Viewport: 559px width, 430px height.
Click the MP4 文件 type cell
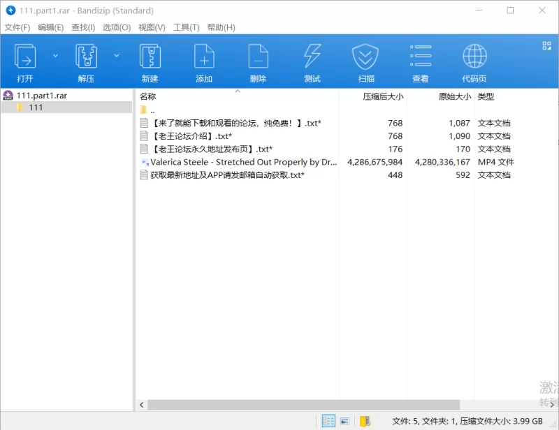point(496,162)
